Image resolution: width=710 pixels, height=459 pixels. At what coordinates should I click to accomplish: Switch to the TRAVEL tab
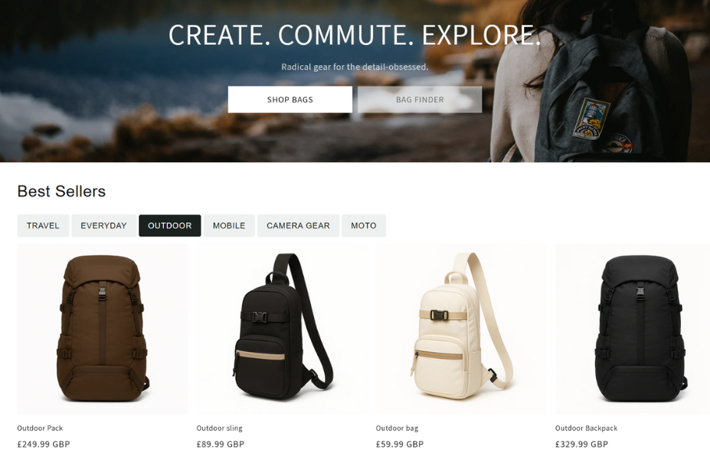pyautogui.click(x=43, y=226)
